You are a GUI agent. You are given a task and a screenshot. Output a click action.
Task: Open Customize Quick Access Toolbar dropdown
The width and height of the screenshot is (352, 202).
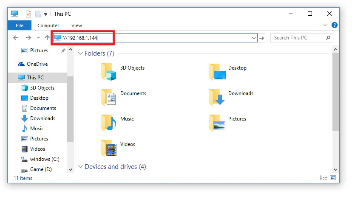click(45, 14)
